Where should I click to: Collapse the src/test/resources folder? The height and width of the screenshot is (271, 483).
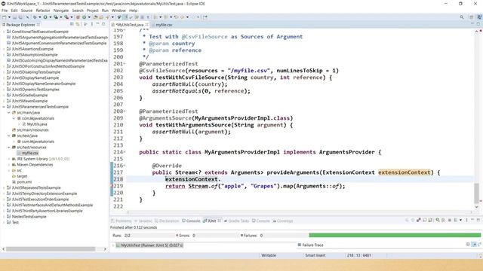click(9, 148)
